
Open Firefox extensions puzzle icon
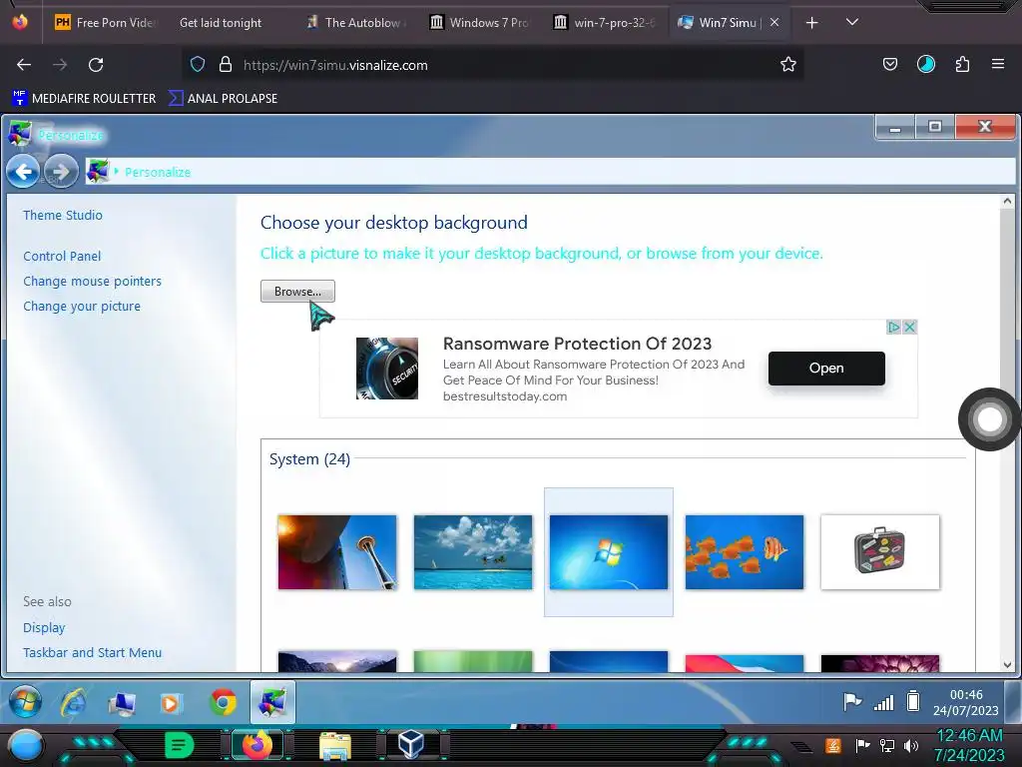(x=962, y=65)
